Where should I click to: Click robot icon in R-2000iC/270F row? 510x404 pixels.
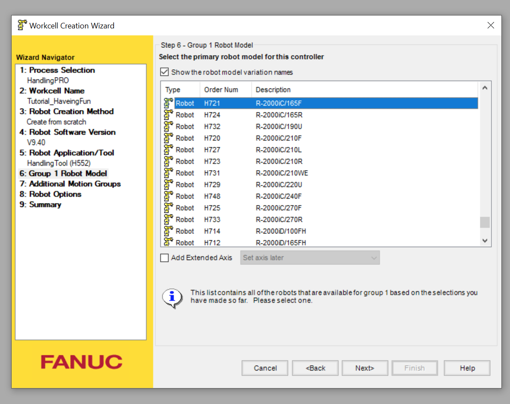point(168,208)
